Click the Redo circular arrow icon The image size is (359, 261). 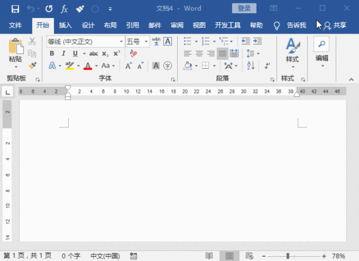coord(49,9)
